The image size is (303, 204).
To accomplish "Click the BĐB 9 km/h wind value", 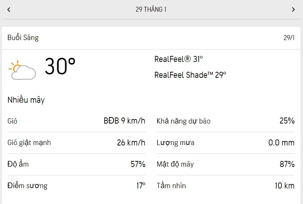I will 124,121.
